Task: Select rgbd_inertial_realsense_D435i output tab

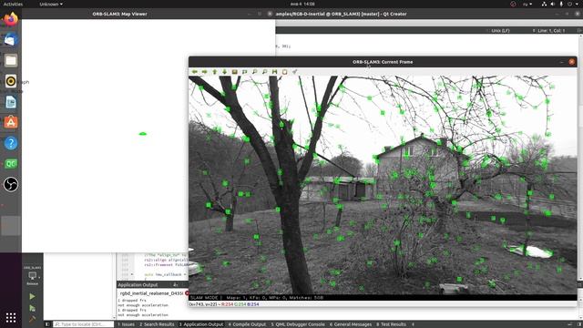Action: click(152, 293)
